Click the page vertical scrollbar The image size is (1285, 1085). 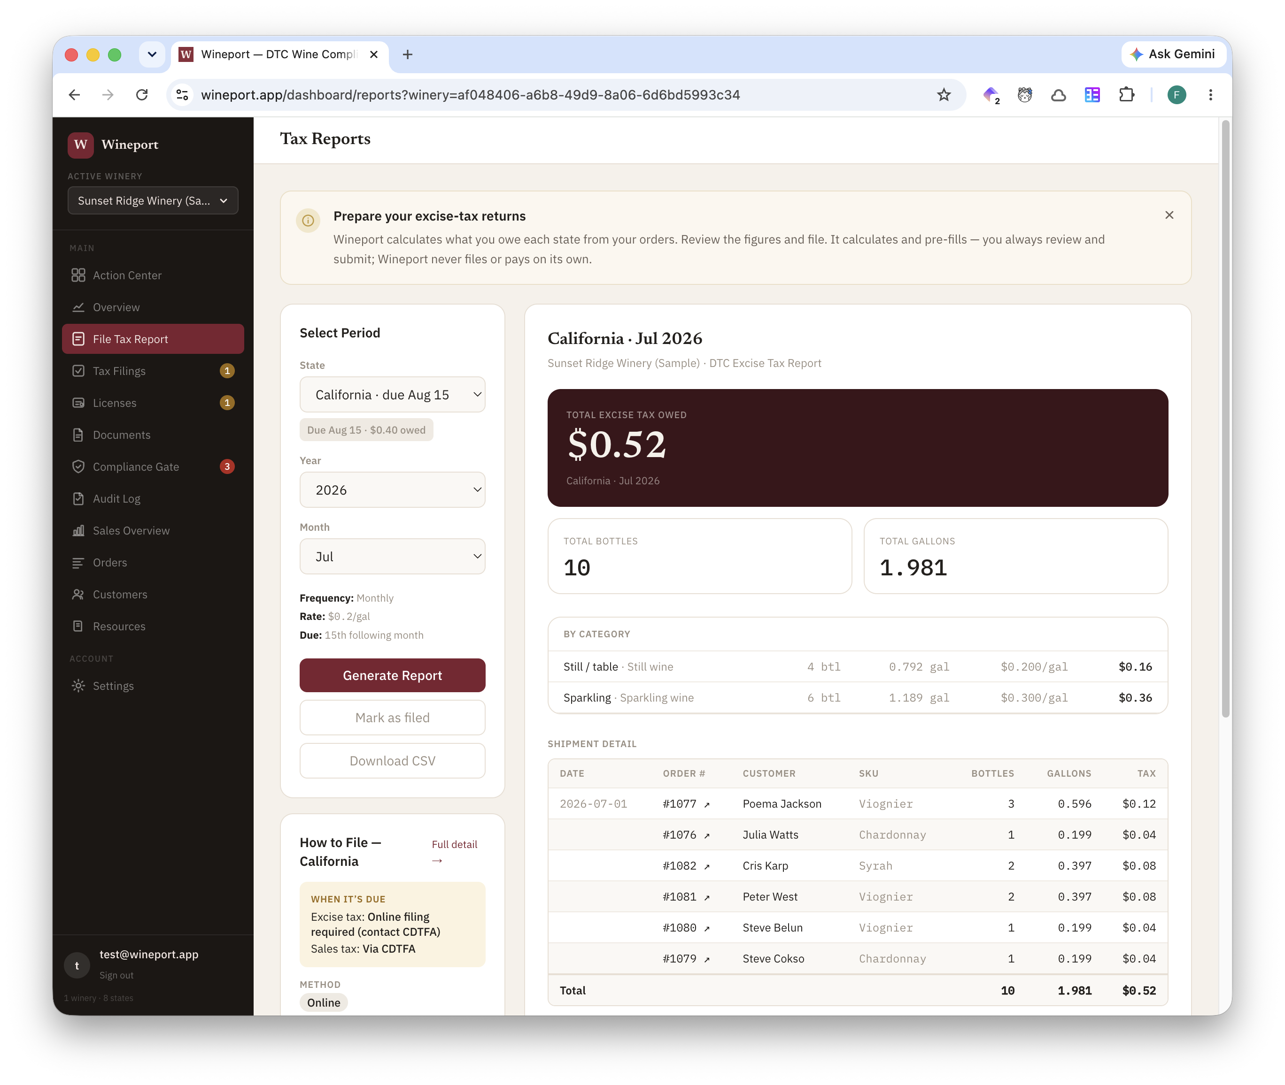(1225, 418)
